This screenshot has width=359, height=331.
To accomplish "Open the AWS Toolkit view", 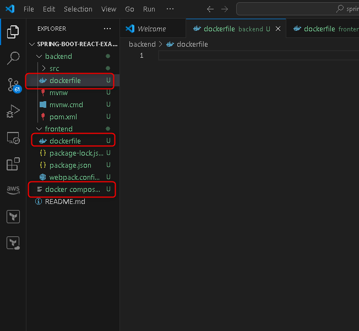I will click(x=13, y=190).
